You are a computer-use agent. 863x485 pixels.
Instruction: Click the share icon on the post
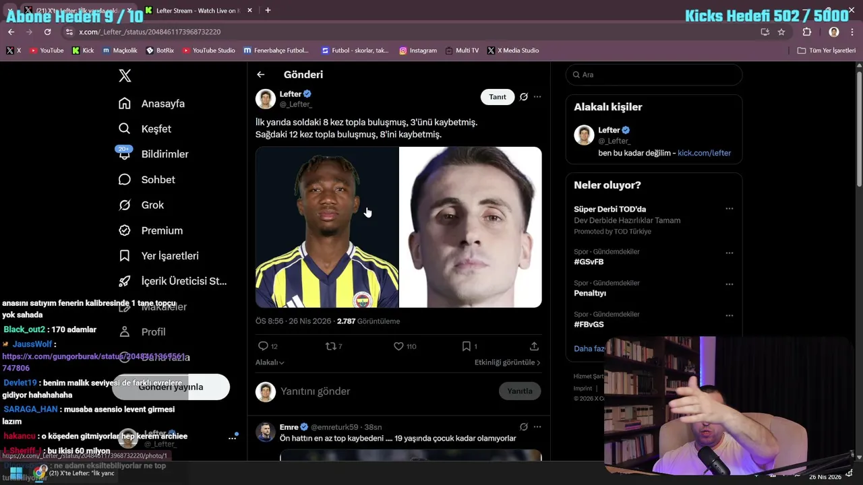pyautogui.click(x=534, y=346)
